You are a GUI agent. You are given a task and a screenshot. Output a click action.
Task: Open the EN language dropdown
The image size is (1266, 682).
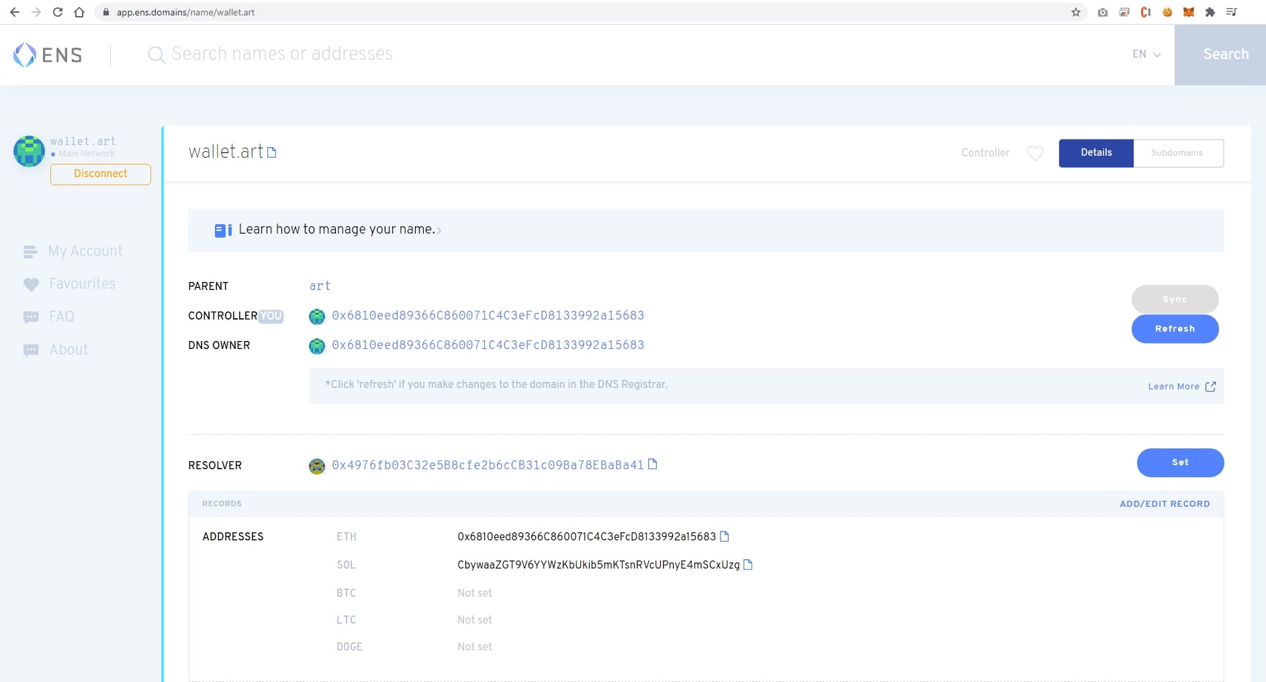pos(1146,54)
